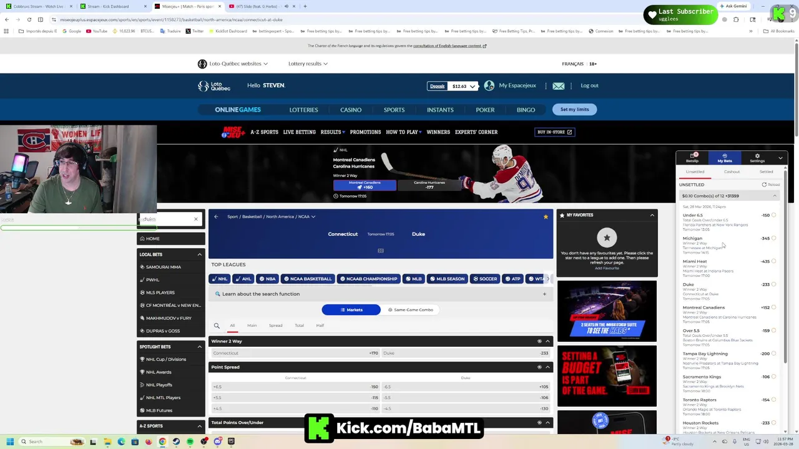This screenshot has width=799, height=449.
Task: Open the Mon Espacejeux profile icon
Action: click(489, 85)
